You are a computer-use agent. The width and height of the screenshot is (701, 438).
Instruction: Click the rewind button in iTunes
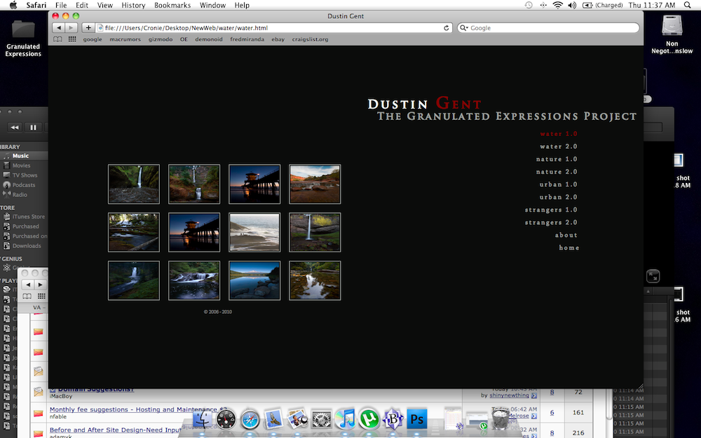15,128
